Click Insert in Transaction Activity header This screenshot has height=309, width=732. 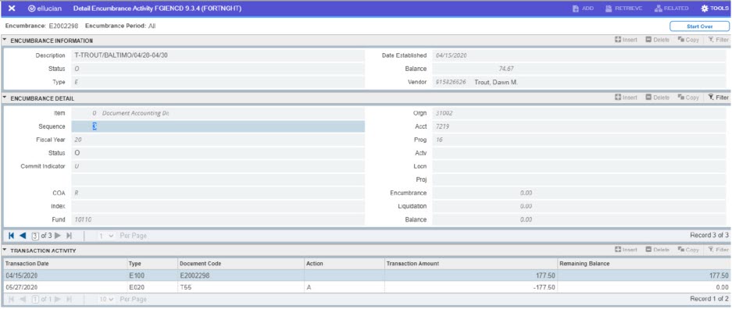point(626,250)
